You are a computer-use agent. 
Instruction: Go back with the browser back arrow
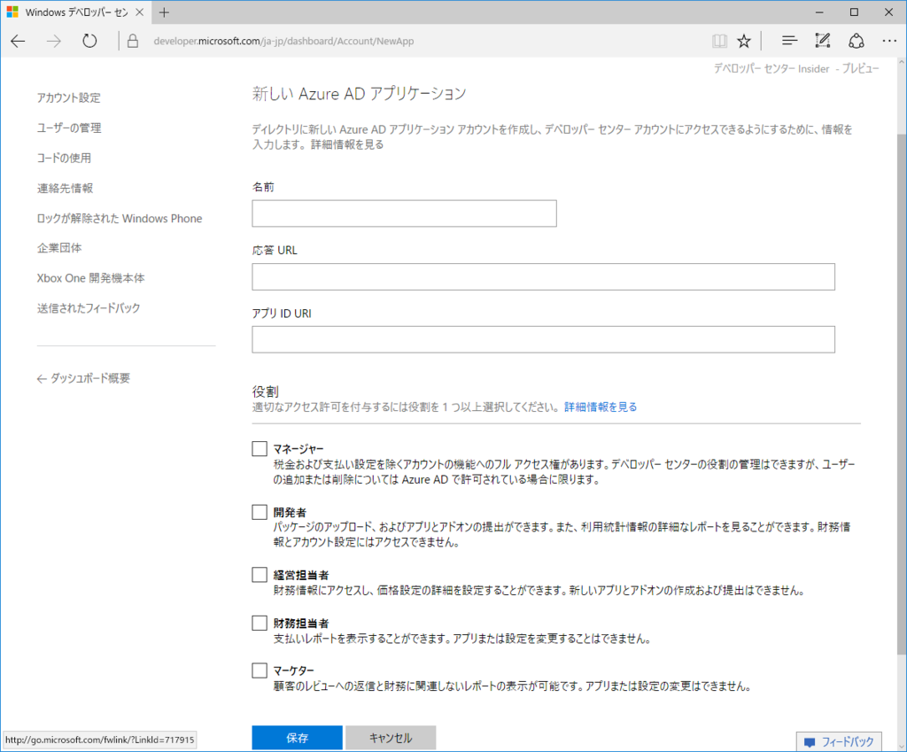pos(18,41)
